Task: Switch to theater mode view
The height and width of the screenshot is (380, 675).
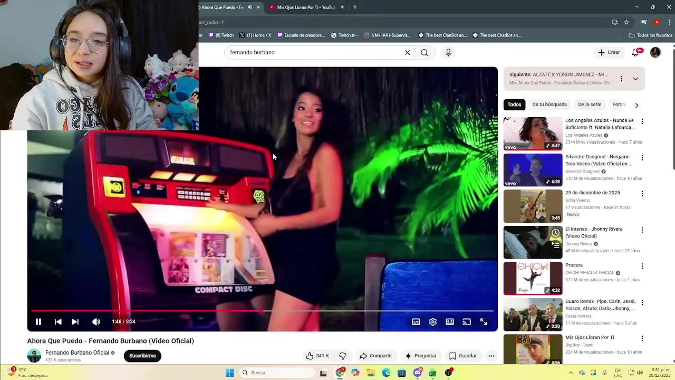Action: tap(450, 321)
